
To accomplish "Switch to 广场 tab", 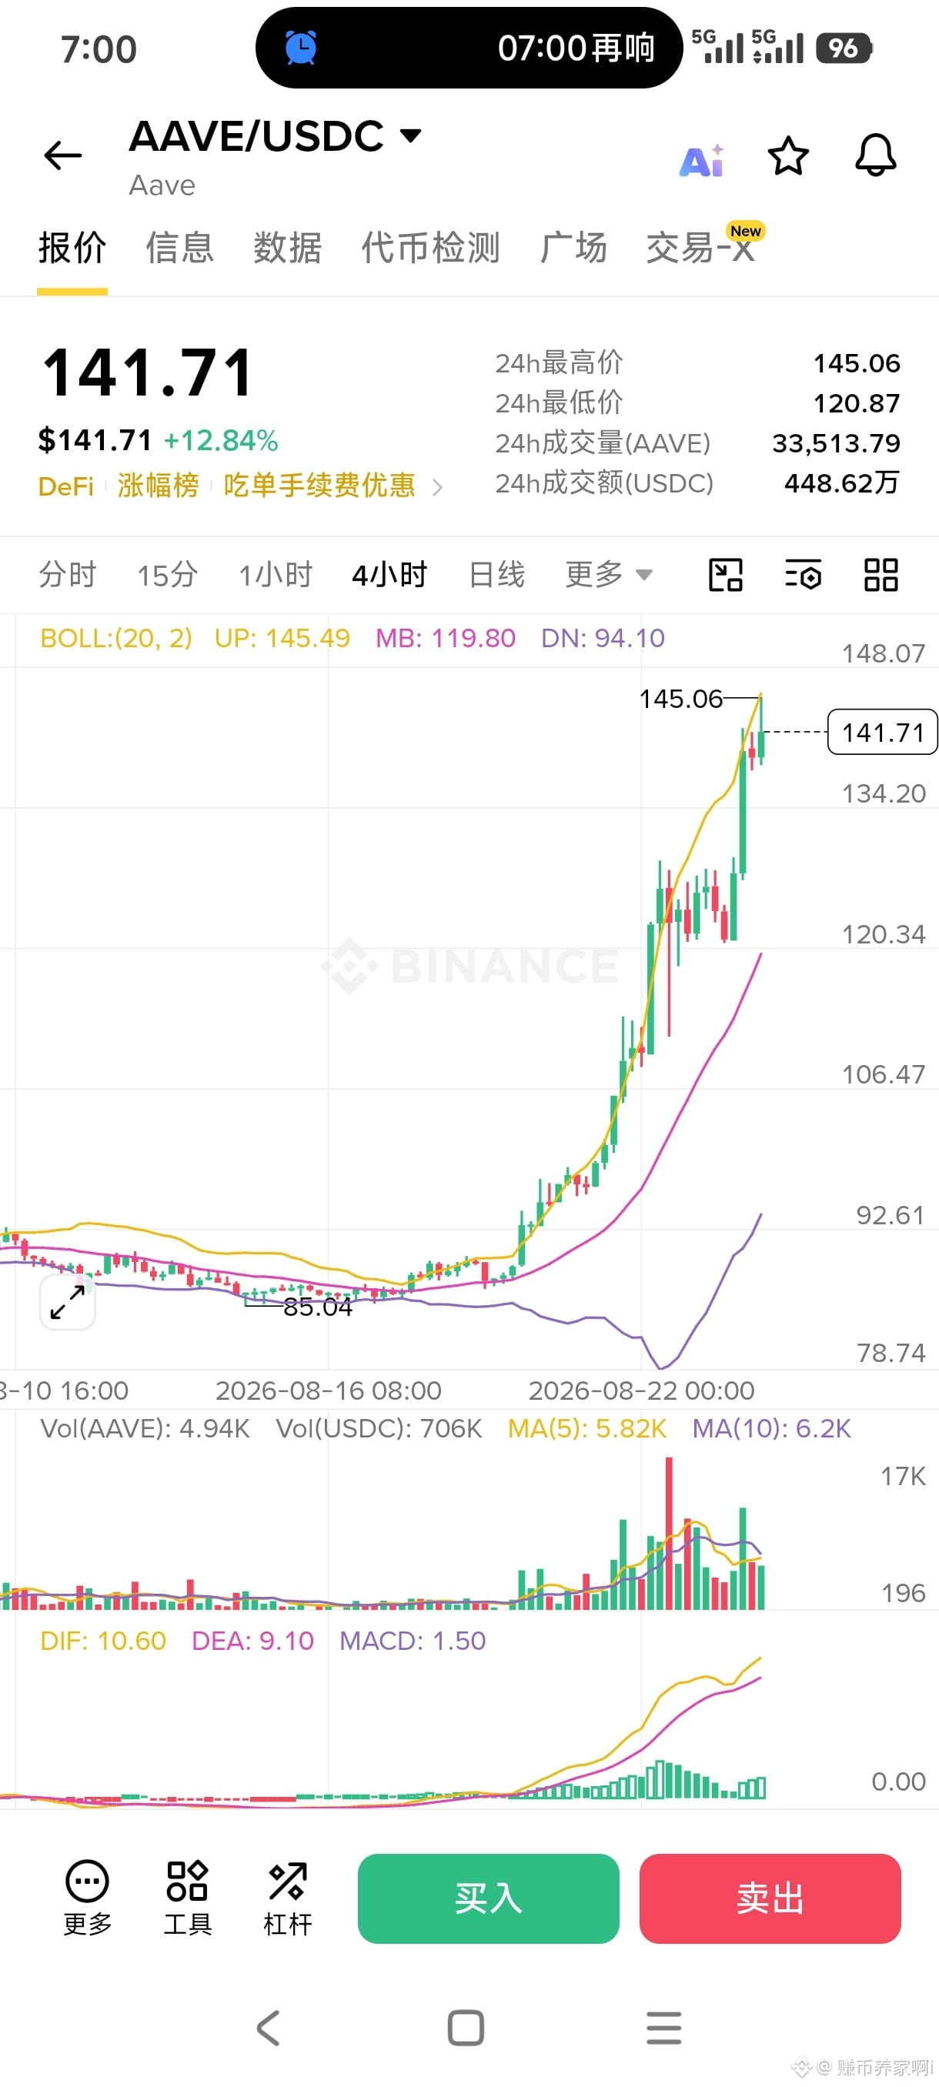I will (x=573, y=247).
